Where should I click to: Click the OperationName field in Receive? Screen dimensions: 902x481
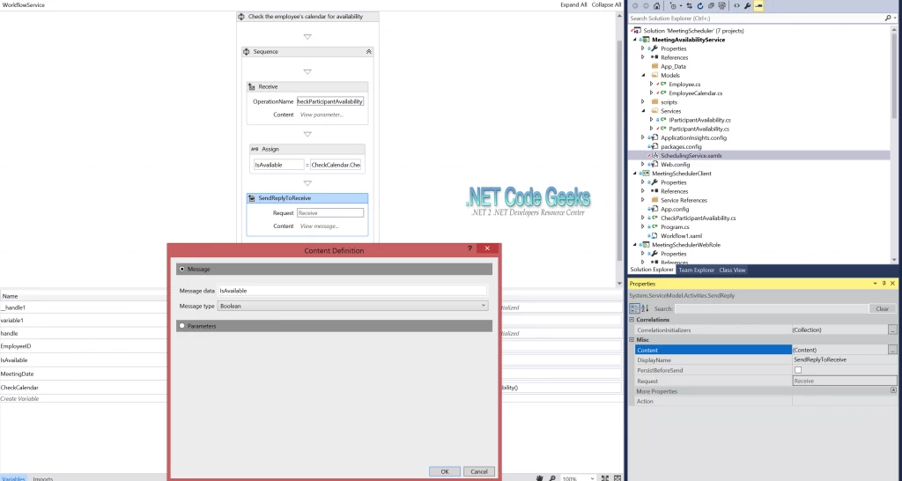point(330,101)
